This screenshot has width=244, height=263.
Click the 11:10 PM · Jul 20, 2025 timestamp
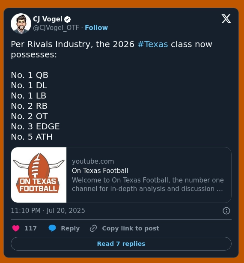48,210
